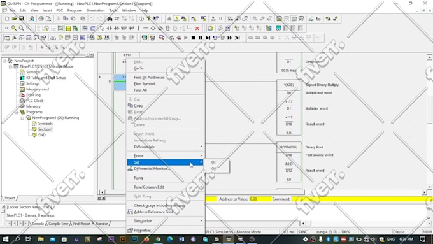Select the New Closed Coil tool
Viewport: 433px width, 244px height.
pos(160,28)
